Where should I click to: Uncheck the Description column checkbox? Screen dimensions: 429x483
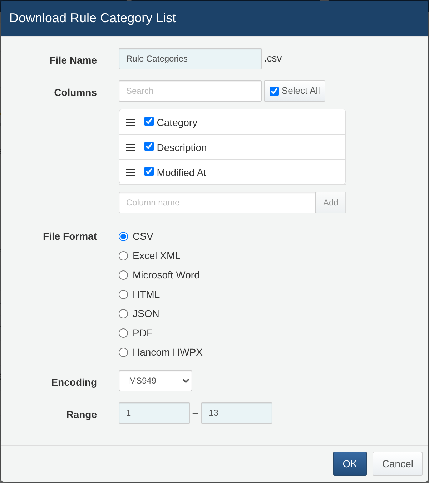pos(149,146)
